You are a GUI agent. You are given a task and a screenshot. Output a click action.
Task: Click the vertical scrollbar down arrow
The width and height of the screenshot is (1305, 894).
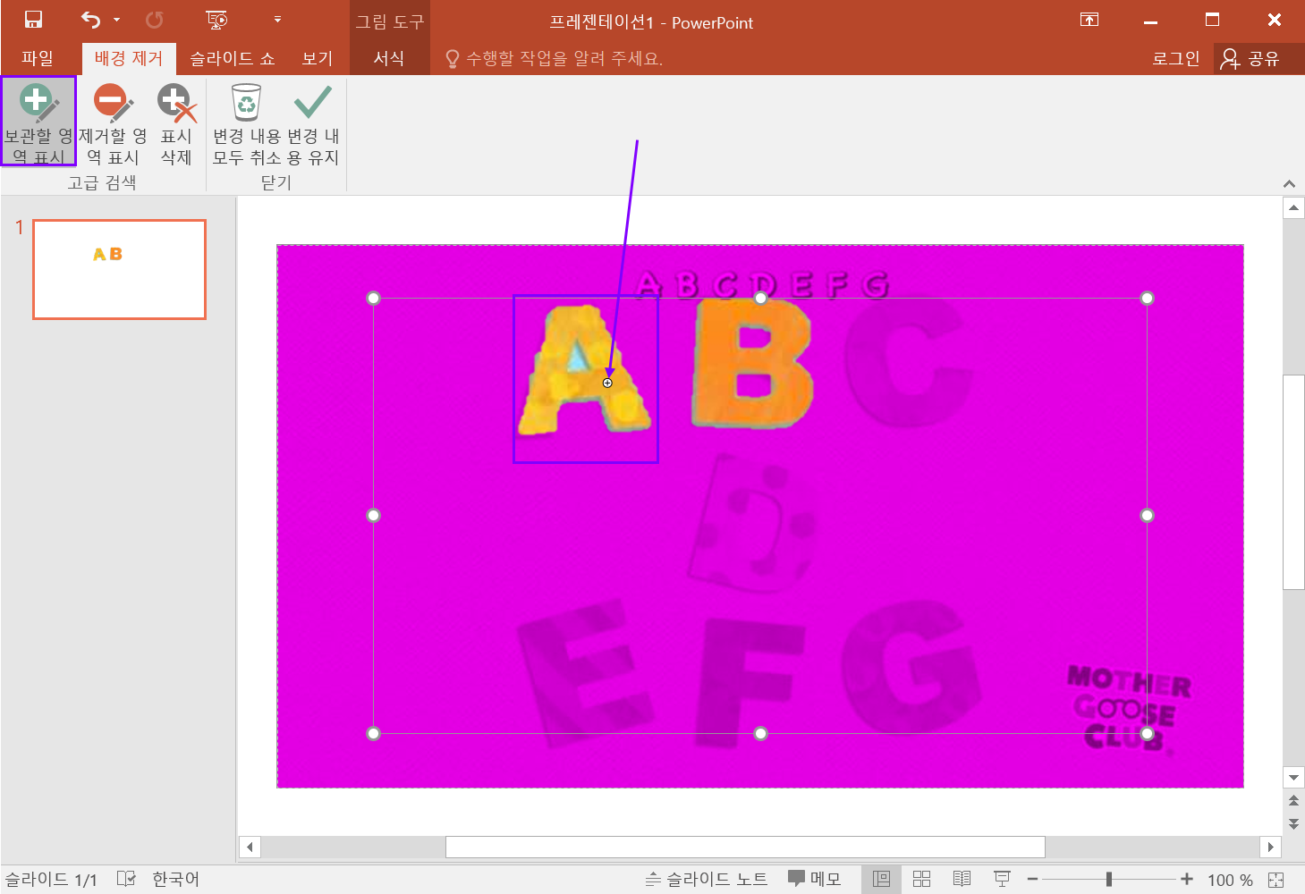1293,777
